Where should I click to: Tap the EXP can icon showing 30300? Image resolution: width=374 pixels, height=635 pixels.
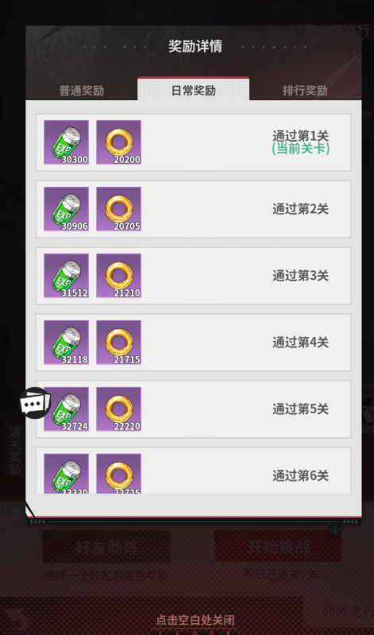click(x=67, y=142)
